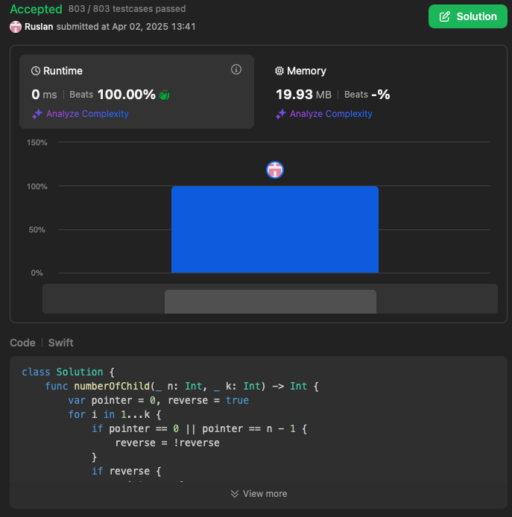Viewport: 512px width, 517px height.
Task: Click the sparkle icon under Runtime stats
Action: coord(37,114)
